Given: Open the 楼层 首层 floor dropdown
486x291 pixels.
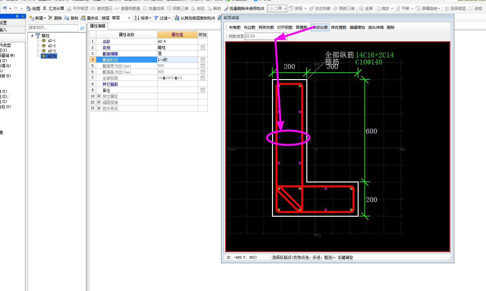Looking at the screenshot, I should coord(129,18).
